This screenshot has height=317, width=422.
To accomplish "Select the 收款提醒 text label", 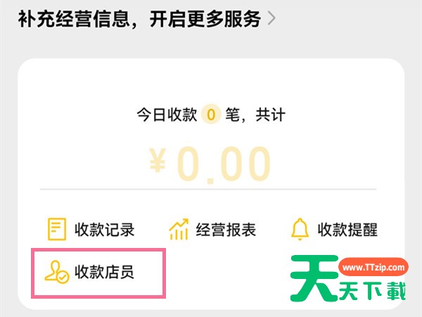I will 347,230.
